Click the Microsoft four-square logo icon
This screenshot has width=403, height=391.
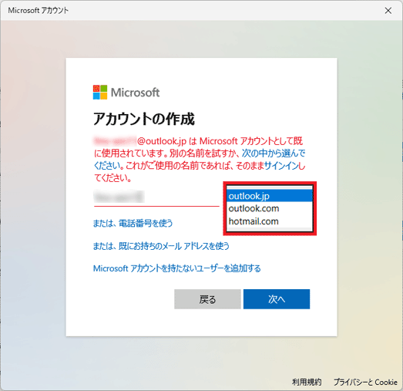[x=100, y=92]
